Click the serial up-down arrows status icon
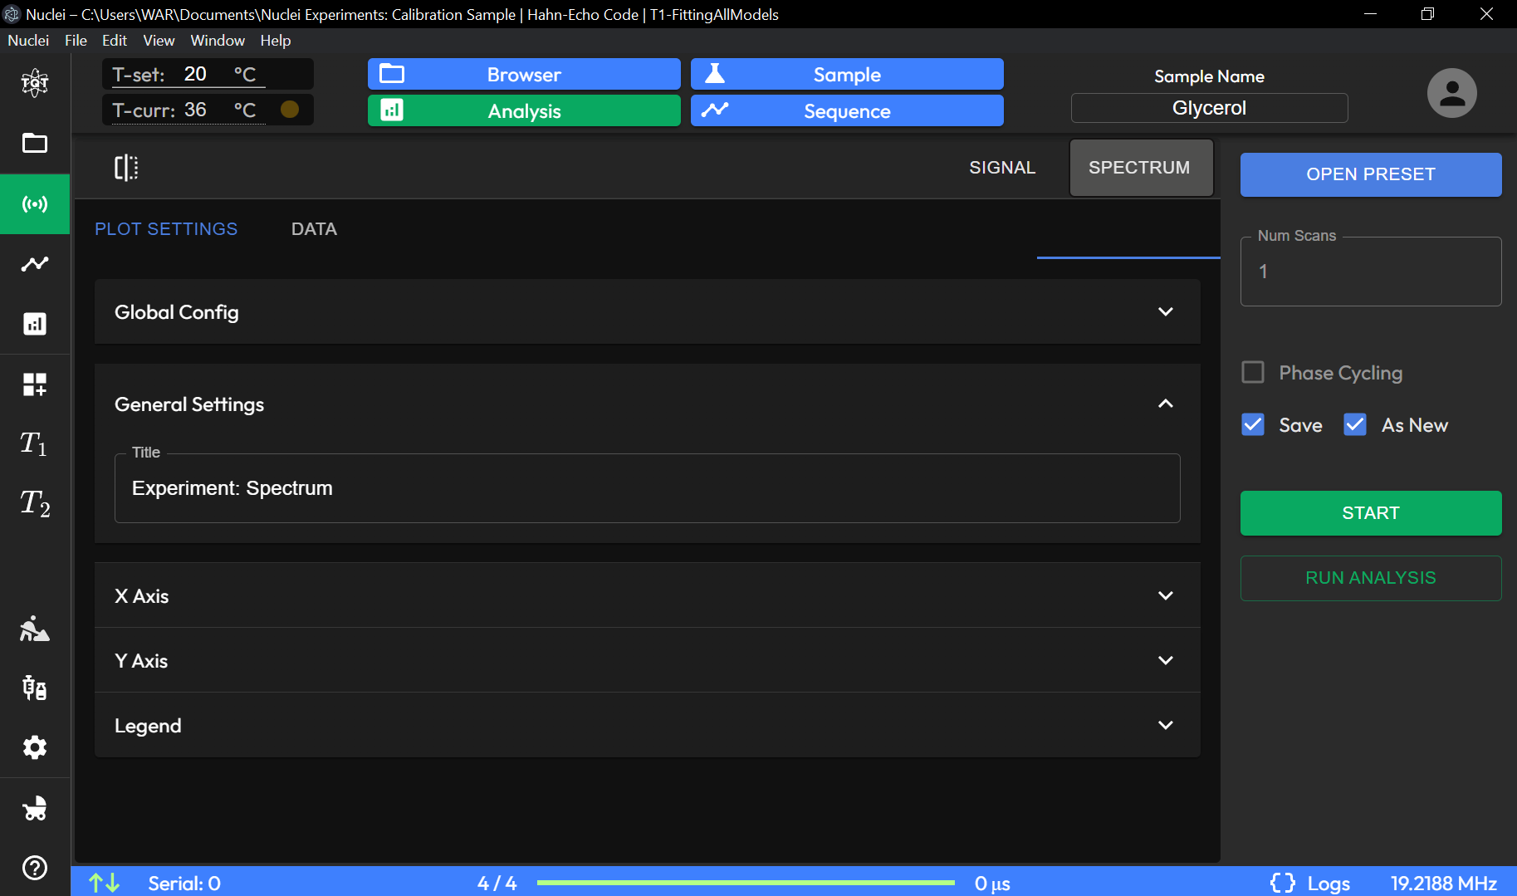 click(105, 883)
